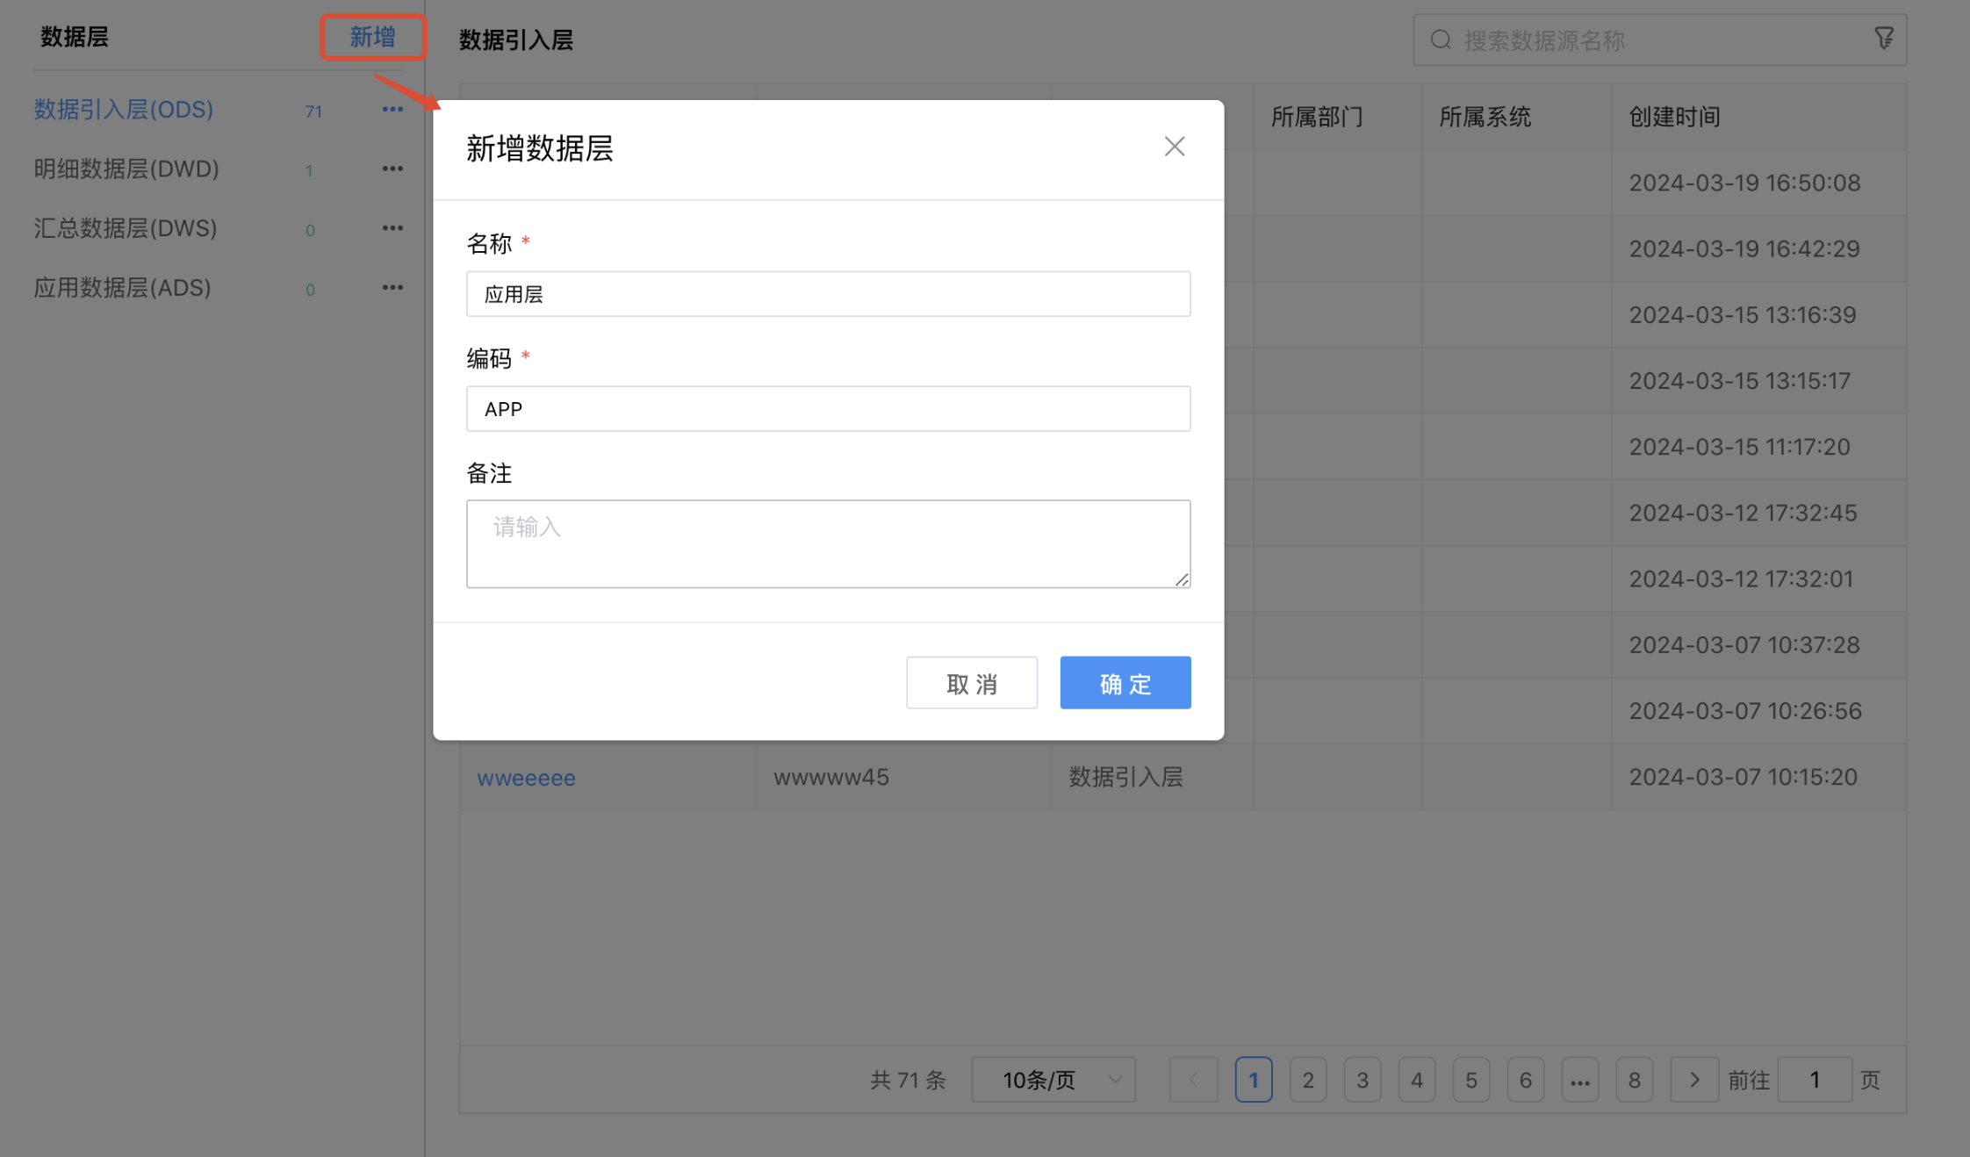Image resolution: width=1970 pixels, height=1157 pixels.
Task: Click the search magnifier icon
Action: click(1441, 40)
